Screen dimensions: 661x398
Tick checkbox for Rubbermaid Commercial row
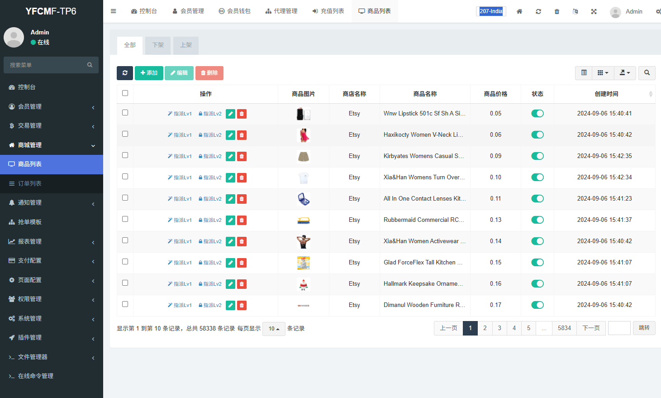coord(125,219)
